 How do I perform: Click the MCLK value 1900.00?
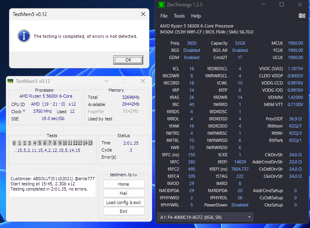tap(295, 43)
